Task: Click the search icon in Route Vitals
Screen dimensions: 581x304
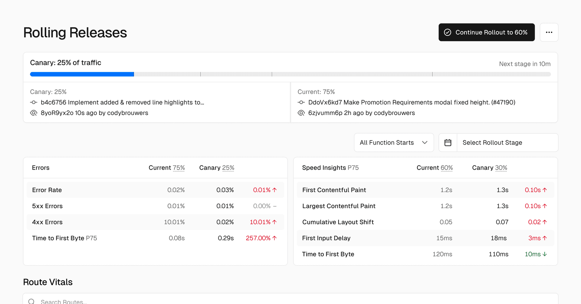Action: point(31,301)
